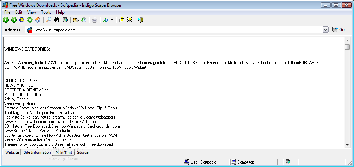Click the 'NEWS ARCHIVE >>' line
Viewport: 354px width, 167px height.
[x=21, y=85]
